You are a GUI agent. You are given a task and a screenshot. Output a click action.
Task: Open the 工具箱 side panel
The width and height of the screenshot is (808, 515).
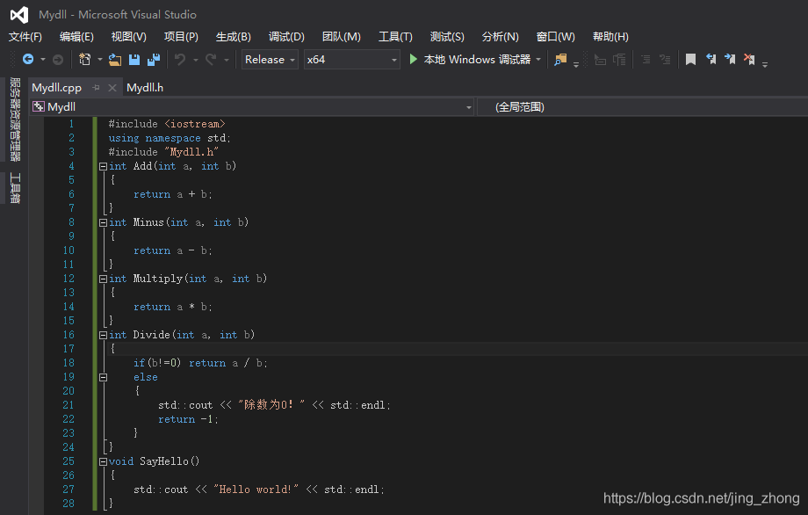coord(15,188)
